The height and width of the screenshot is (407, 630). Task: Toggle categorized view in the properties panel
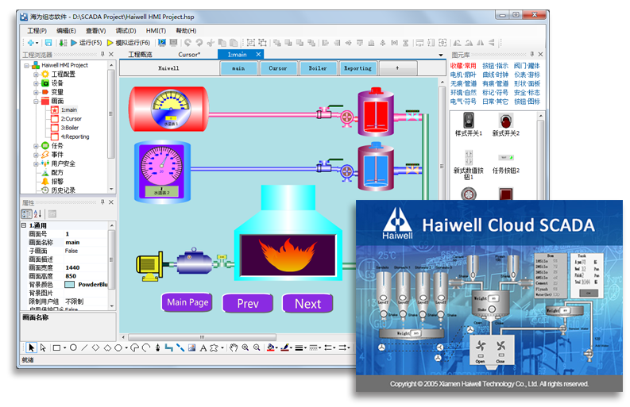click(26, 213)
